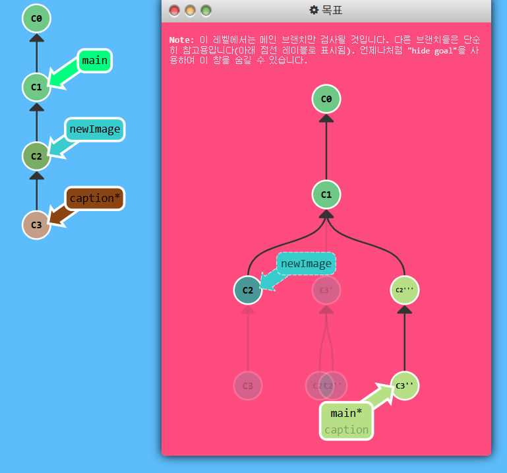Click the green main branch label
Viewport: 507px width, 473px height.
coord(94,61)
